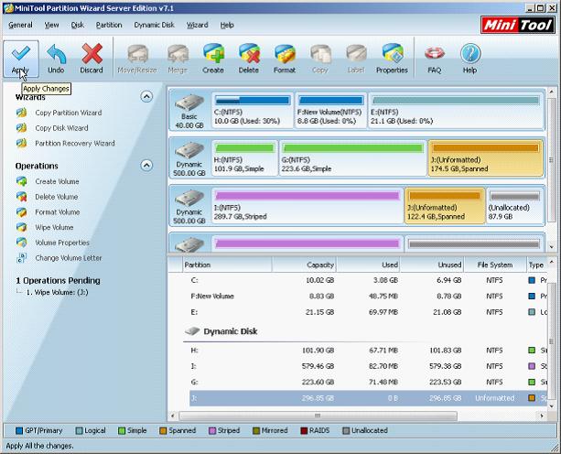Select the J: Unformatted 174.5 GB spanned block
561x454 pixels.
(x=486, y=158)
